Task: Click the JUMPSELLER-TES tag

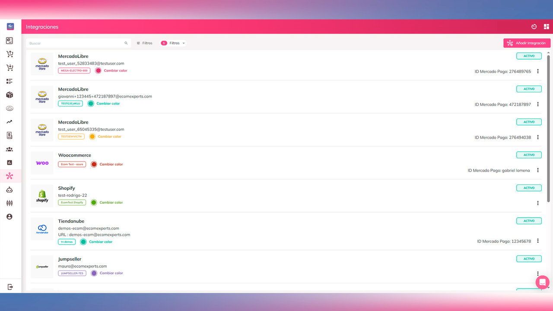Action: [72, 273]
